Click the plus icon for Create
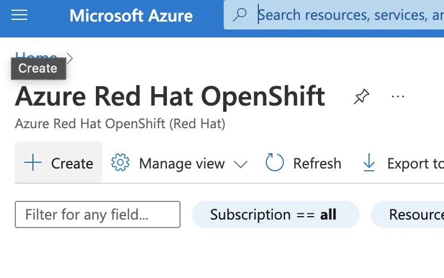Viewport: 444px width, 278px height. pos(33,163)
